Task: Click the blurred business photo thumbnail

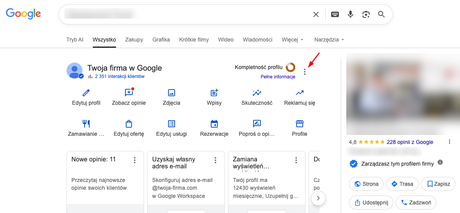Action: coord(403,94)
